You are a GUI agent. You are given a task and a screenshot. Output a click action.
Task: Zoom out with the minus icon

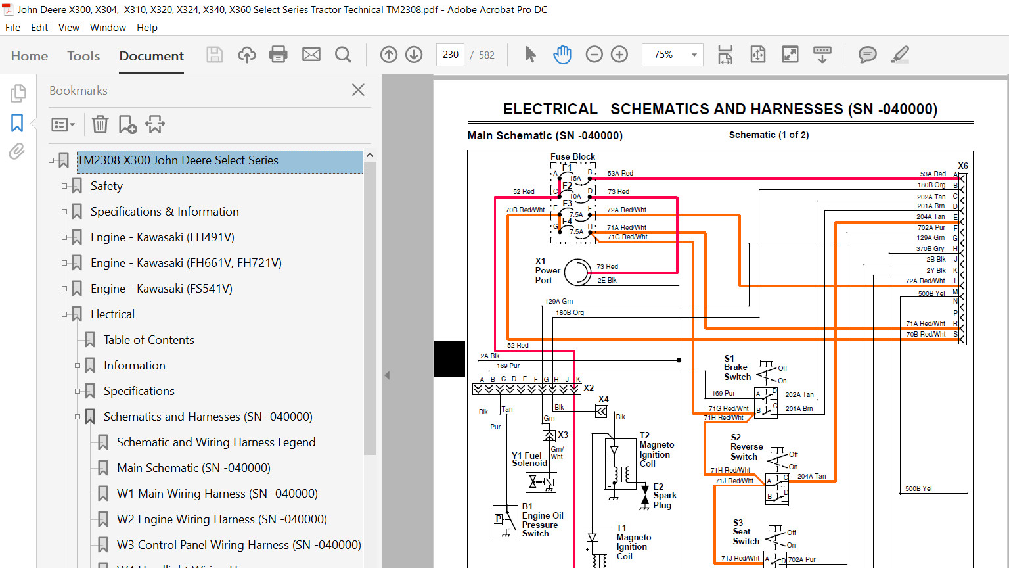[x=594, y=55]
